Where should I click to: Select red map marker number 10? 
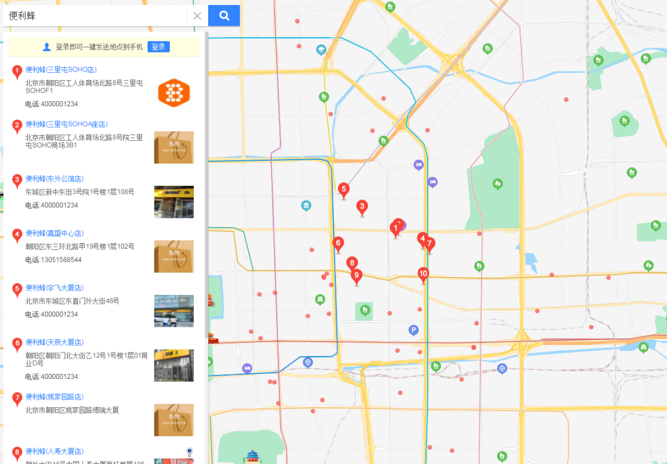click(423, 273)
